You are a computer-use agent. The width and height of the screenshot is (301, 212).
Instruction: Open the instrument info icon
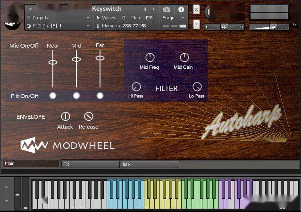pos(181,9)
